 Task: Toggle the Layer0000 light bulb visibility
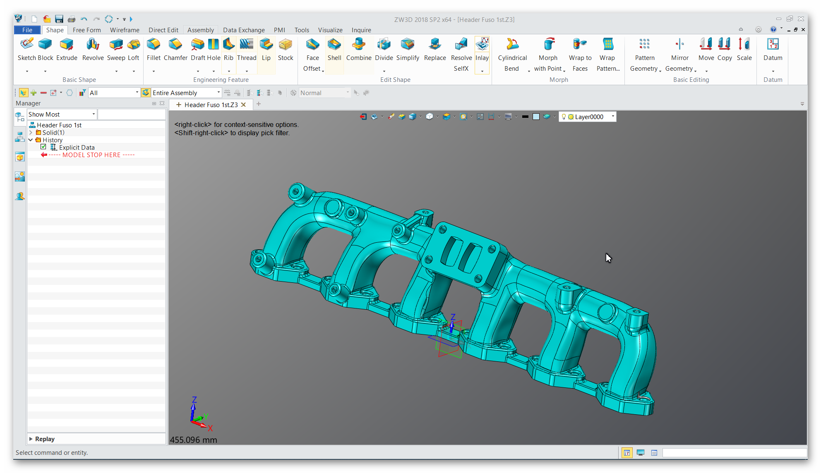click(x=564, y=117)
